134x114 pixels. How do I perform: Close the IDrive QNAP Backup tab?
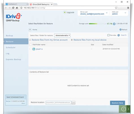52,4
